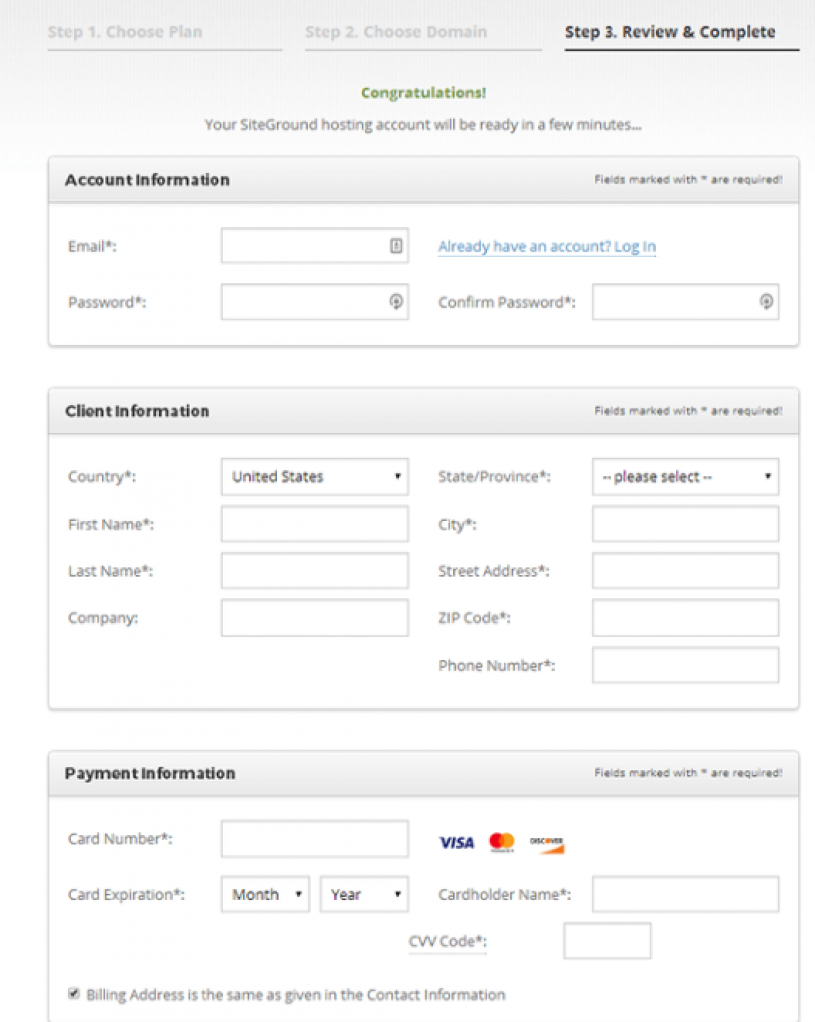Viewport: 815px width, 1022px height.
Task: Open the Country dropdown showing United States
Action: [x=315, y=476]
